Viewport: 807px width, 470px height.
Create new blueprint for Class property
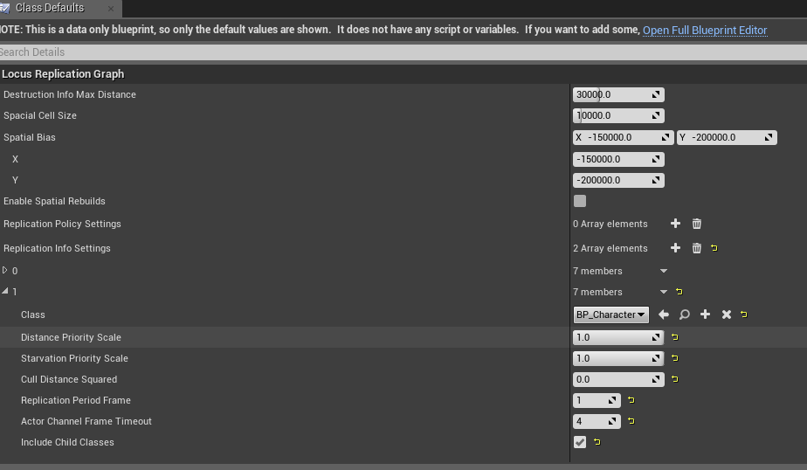coord(705,314)
